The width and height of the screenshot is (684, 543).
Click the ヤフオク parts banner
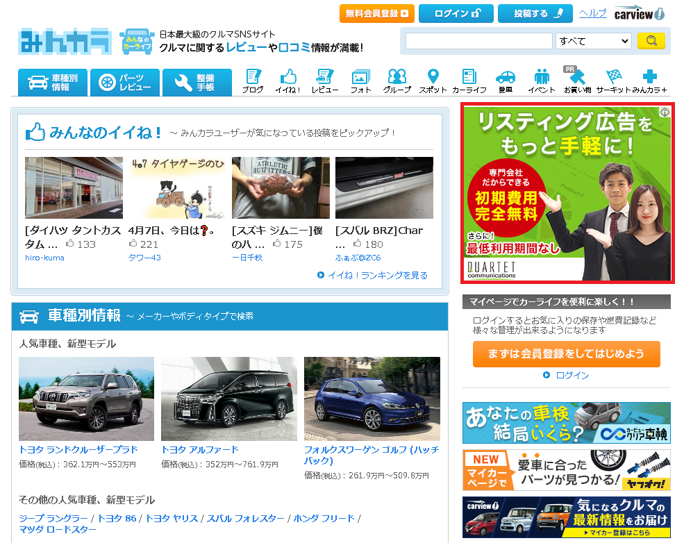(x=566, y=470)
